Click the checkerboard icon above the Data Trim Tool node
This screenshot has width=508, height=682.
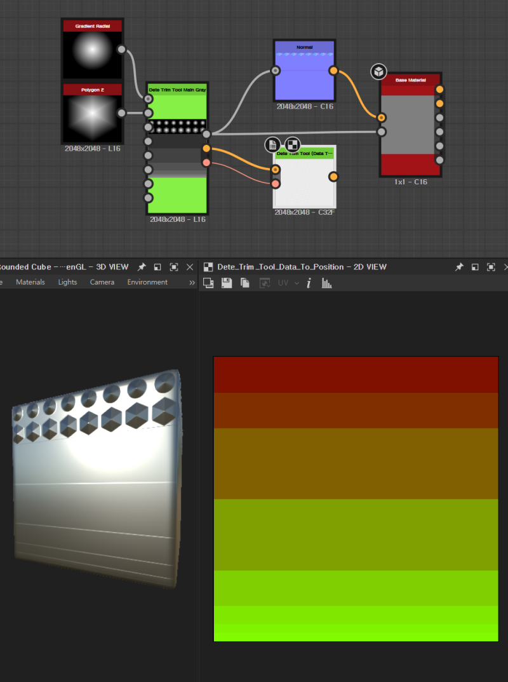292,144
